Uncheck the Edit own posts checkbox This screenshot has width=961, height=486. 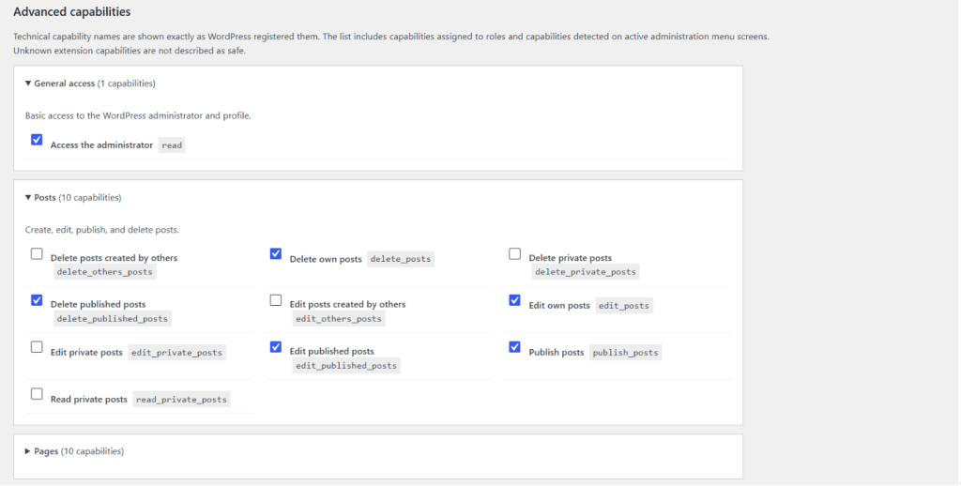[515, 300]
